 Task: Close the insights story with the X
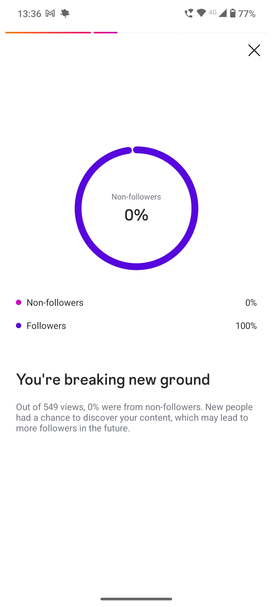point(254,50)
